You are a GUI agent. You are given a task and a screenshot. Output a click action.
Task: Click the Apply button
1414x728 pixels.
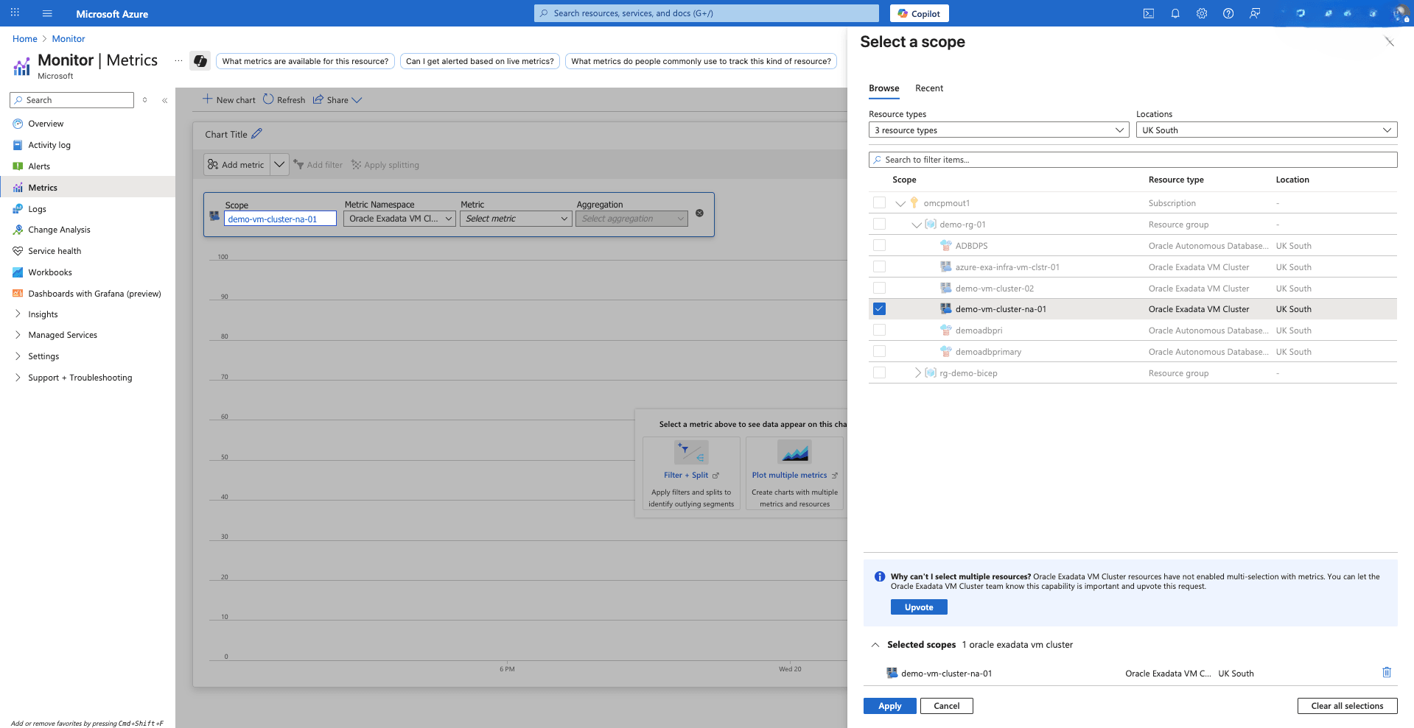pyautogui.click(x=889, y=706)
